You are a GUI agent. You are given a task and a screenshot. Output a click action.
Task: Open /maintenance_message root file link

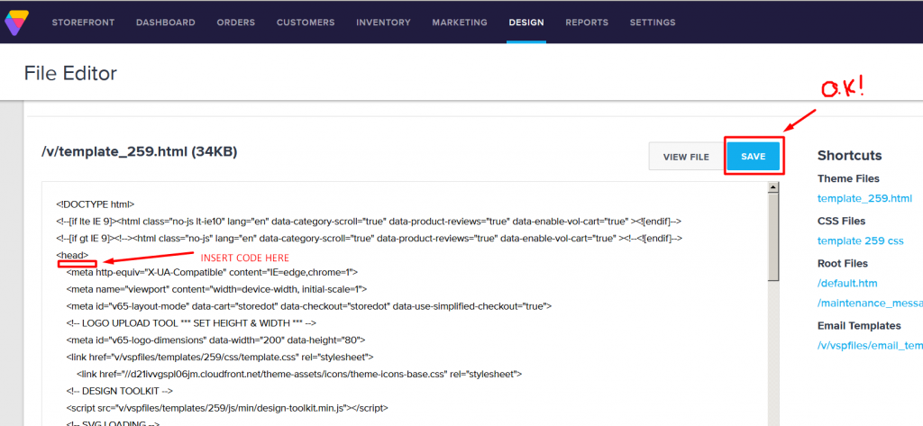(870, 303)
